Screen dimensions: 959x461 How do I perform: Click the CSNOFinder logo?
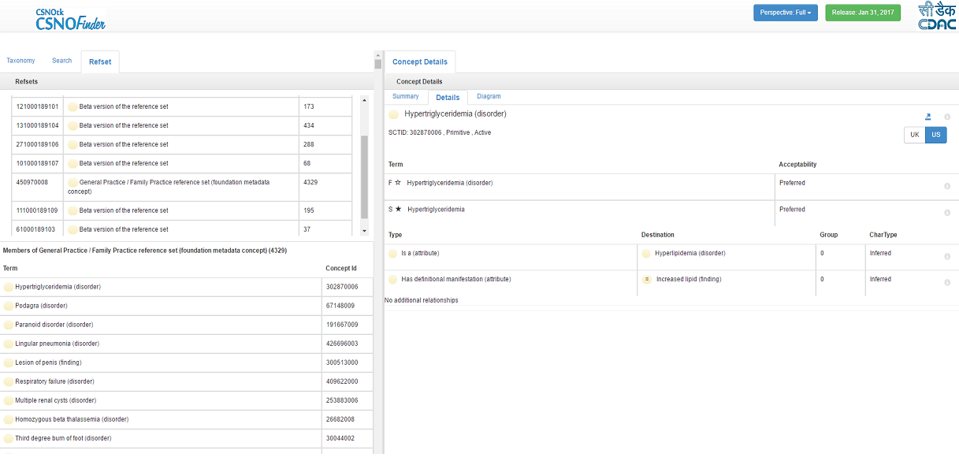tap(69, 20)
